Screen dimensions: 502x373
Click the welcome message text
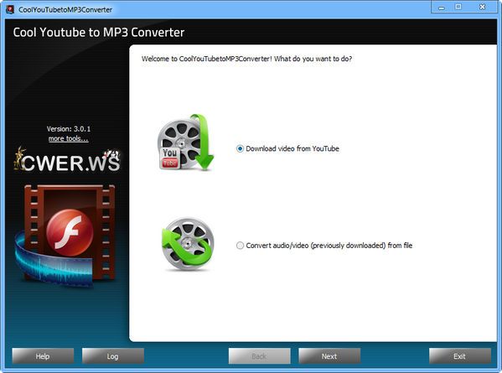coord(246,59)
